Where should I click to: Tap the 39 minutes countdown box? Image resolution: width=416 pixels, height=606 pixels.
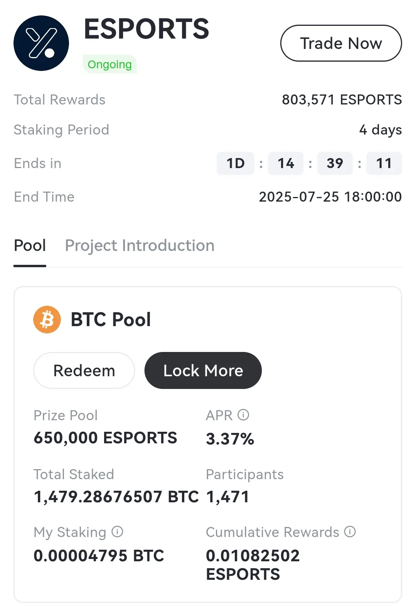(335, 163)
